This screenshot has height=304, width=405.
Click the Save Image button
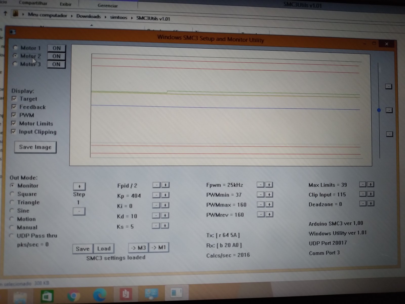coord(35,147)
